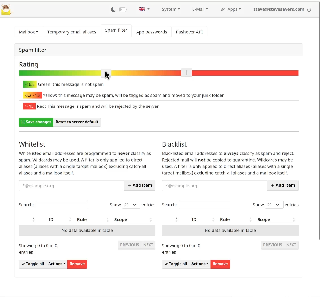This screenshot has height=297, width=320.
Task: Click the Apps link icon
Action: 223,9
